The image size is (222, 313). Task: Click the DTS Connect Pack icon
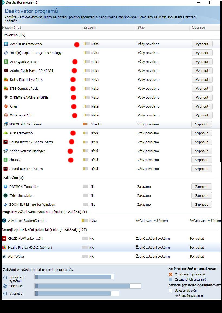pos(6,88)
